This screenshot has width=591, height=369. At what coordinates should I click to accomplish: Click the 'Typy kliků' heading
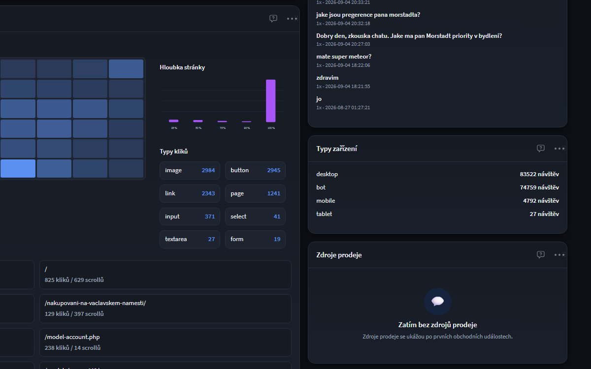[x=174, y=152]
